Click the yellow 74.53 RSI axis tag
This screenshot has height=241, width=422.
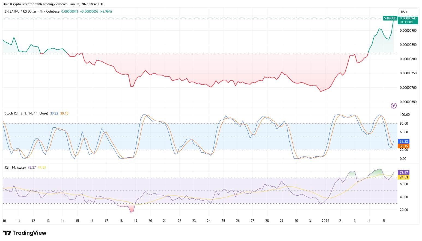(404, 177)
